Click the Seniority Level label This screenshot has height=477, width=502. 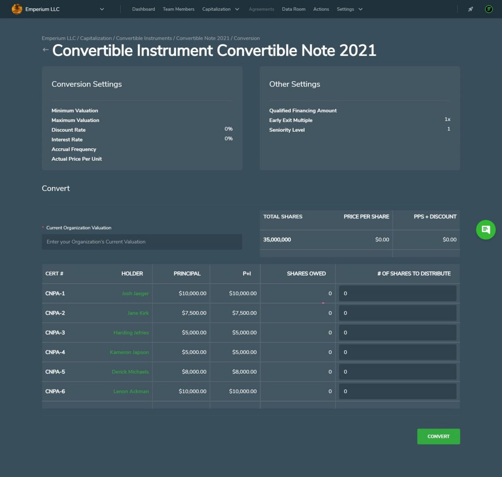click(287, 130)
